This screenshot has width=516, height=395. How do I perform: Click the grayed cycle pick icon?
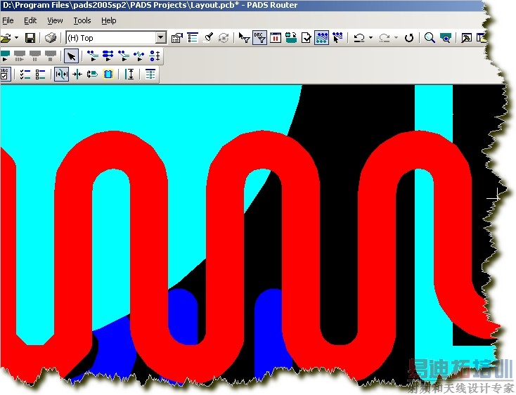coord(224,38)
